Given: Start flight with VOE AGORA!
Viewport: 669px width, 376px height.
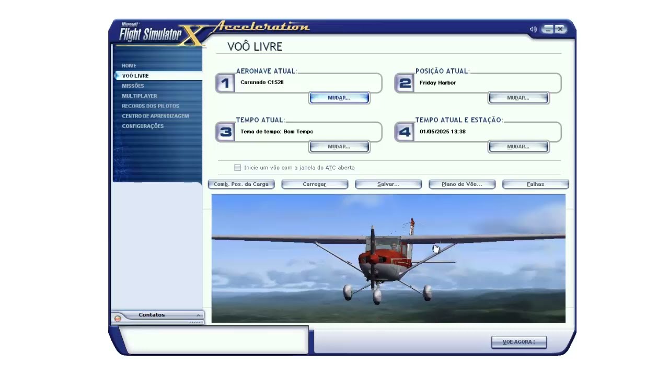Looking at the screenshot, I should pyautogui.click(x=519, y=342).
